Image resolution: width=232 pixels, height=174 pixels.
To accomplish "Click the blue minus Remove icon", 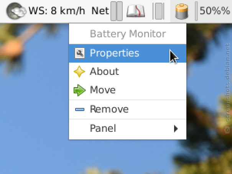I will coord(80,109).
